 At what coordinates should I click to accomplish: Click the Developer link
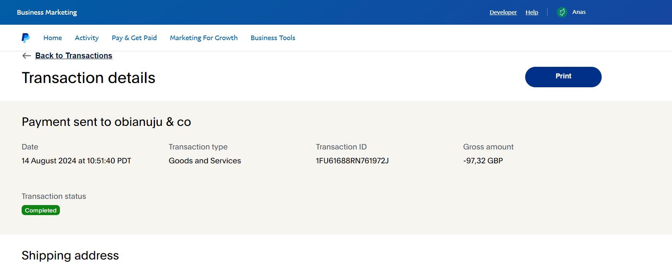click(x=503, y=12)
